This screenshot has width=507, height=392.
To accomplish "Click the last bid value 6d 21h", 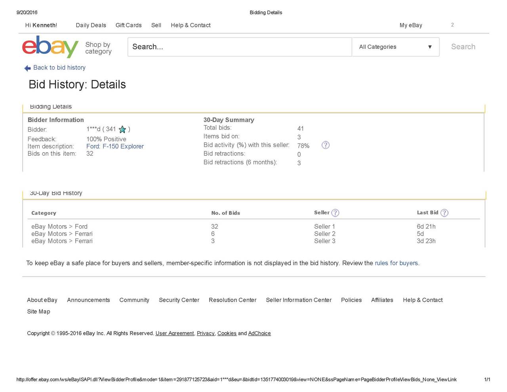I will [426, 227].
